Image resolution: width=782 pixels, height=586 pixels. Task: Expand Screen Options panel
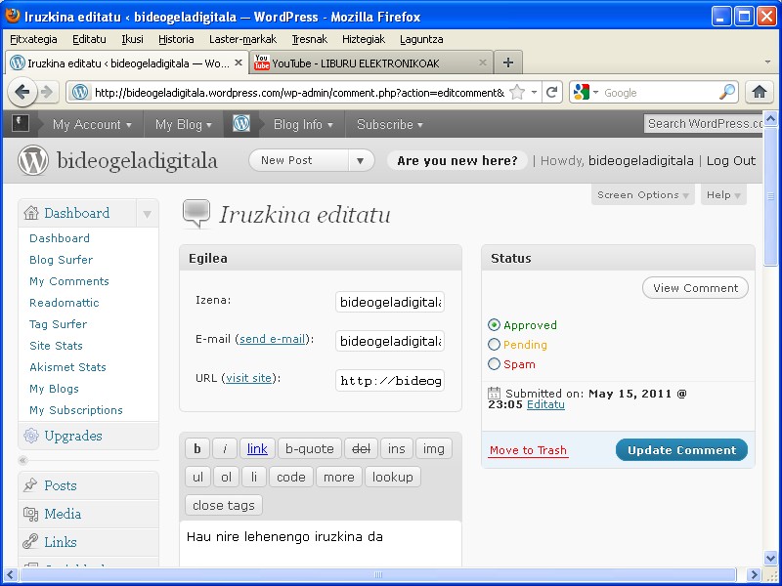[x=643, y=194]
